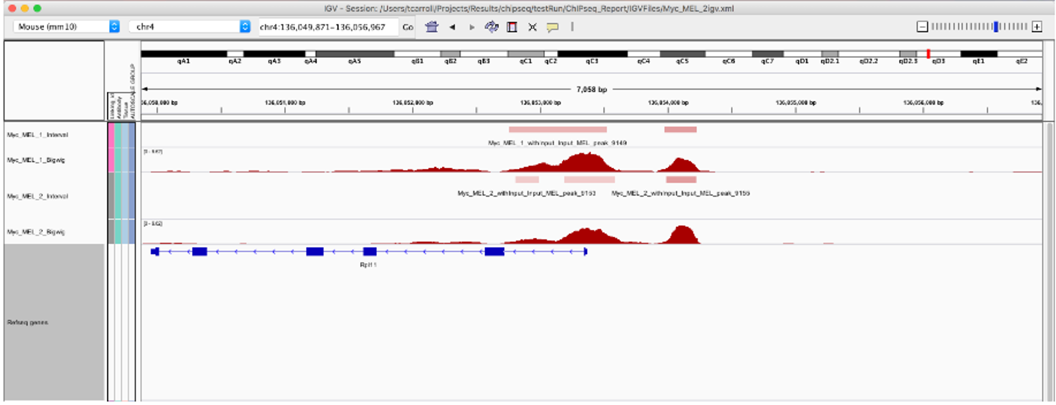
Task: Click the zoom in plus button
Action: tap(1037, 26)
